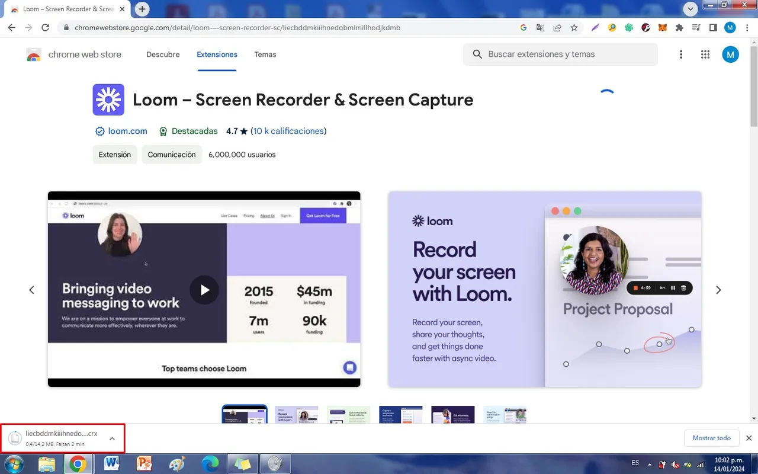Bookmark this page with the star icon
Screen dimensions: 758x474
click(x=574, y=27)
